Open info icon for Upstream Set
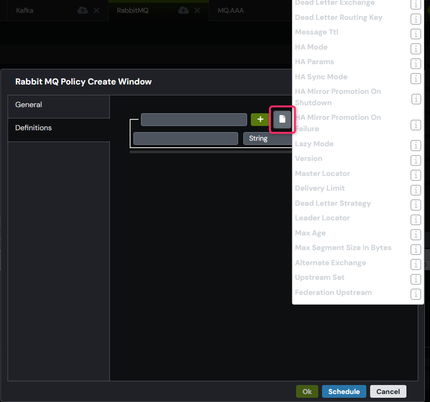 416,279
